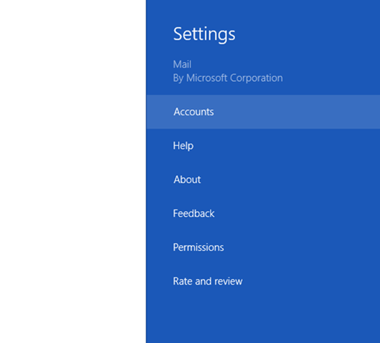This screenshot has width=380, height=343.
Task: Open the Feedback entry
Action: pyautogui.click(x=263, y=214)
